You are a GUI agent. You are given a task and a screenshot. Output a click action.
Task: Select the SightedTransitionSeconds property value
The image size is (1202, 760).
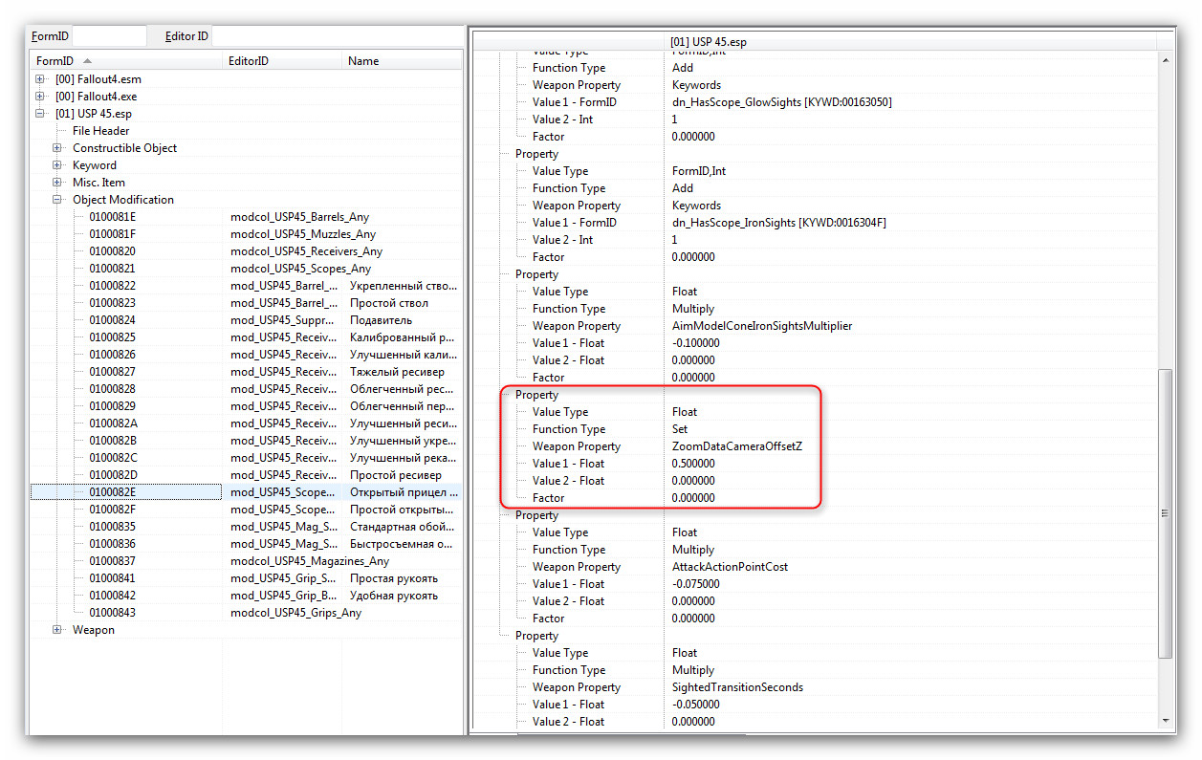point(737,687)
